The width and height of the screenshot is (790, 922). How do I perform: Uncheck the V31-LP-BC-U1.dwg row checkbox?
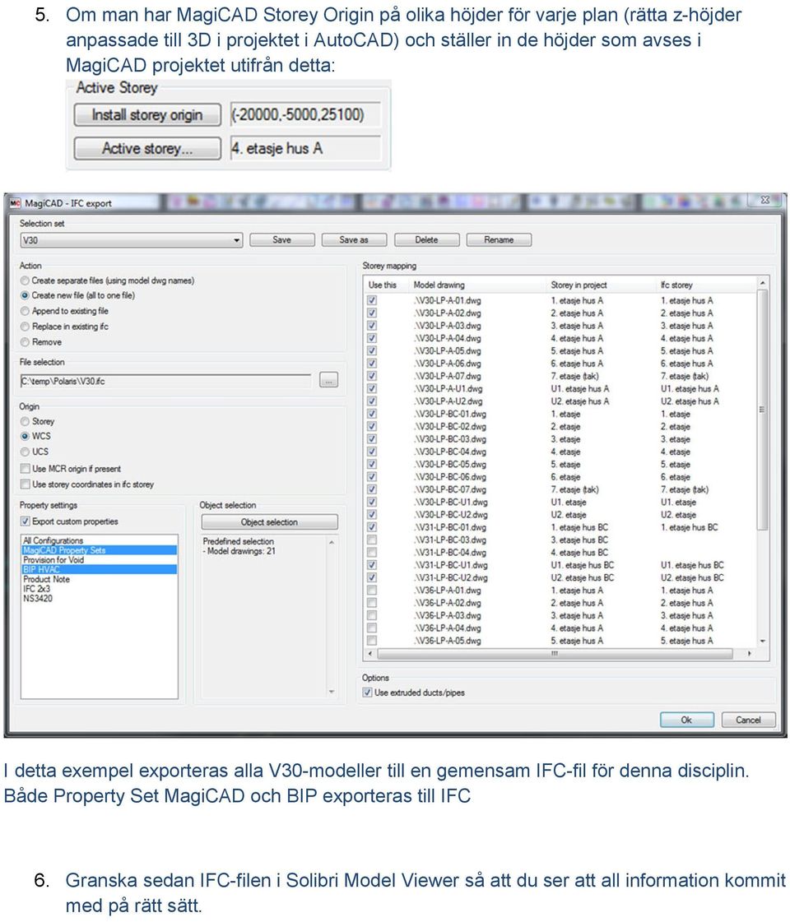tap(372, 565)
